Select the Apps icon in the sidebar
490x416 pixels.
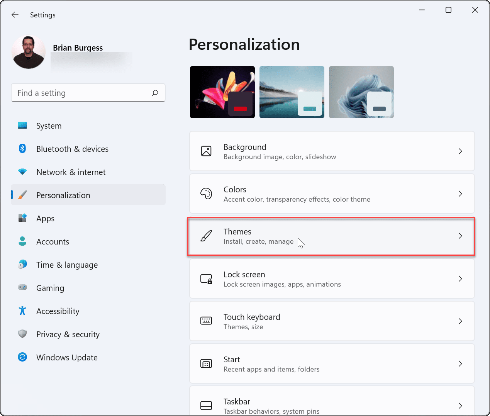point(22,218)
